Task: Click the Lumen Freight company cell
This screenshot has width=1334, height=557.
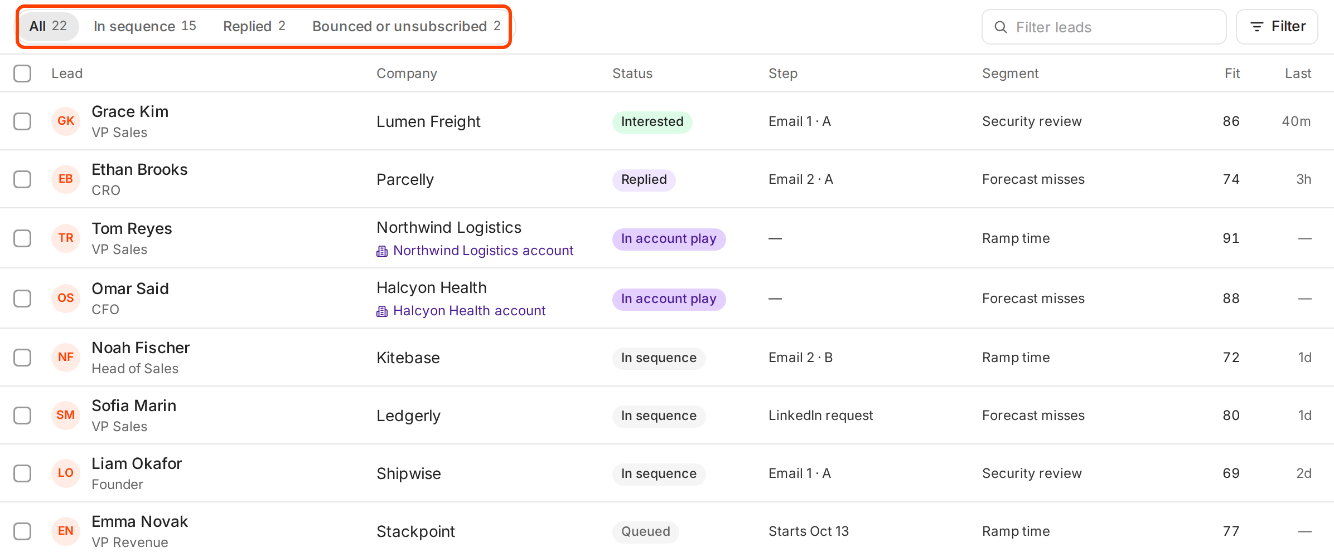Action: point(428,121)
